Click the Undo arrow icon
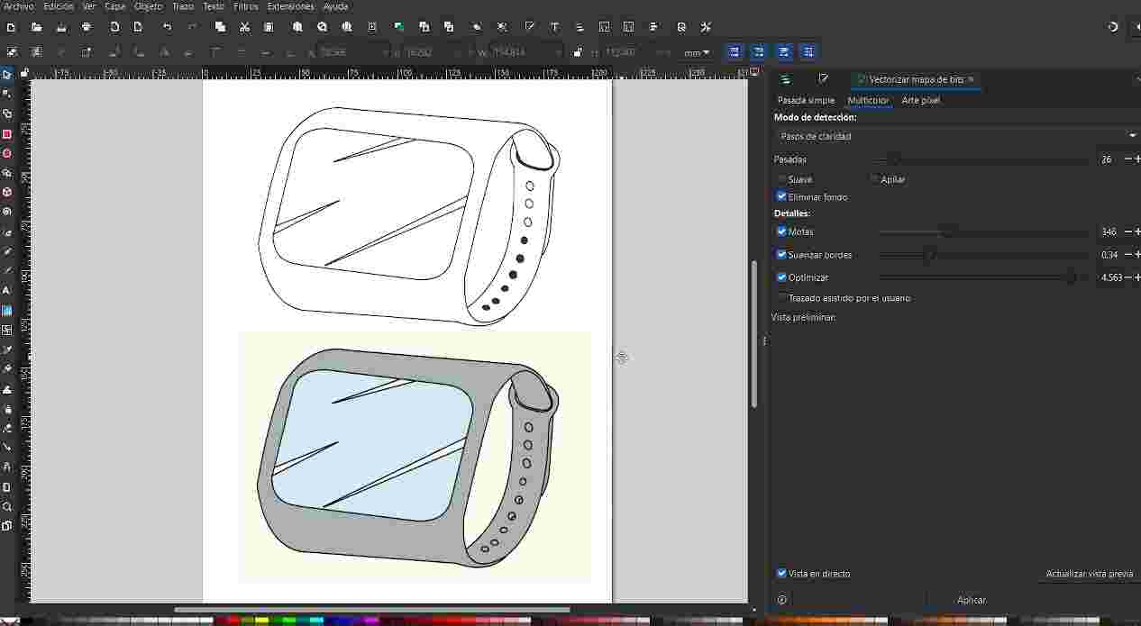This screenshot has height=626, width=1141. [168, 27]
